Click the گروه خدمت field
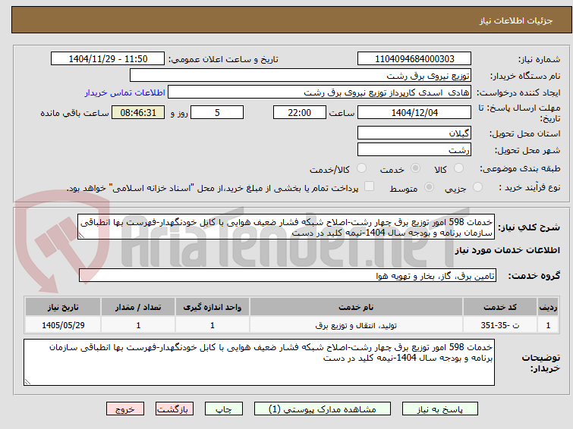 tap(288, 276)
